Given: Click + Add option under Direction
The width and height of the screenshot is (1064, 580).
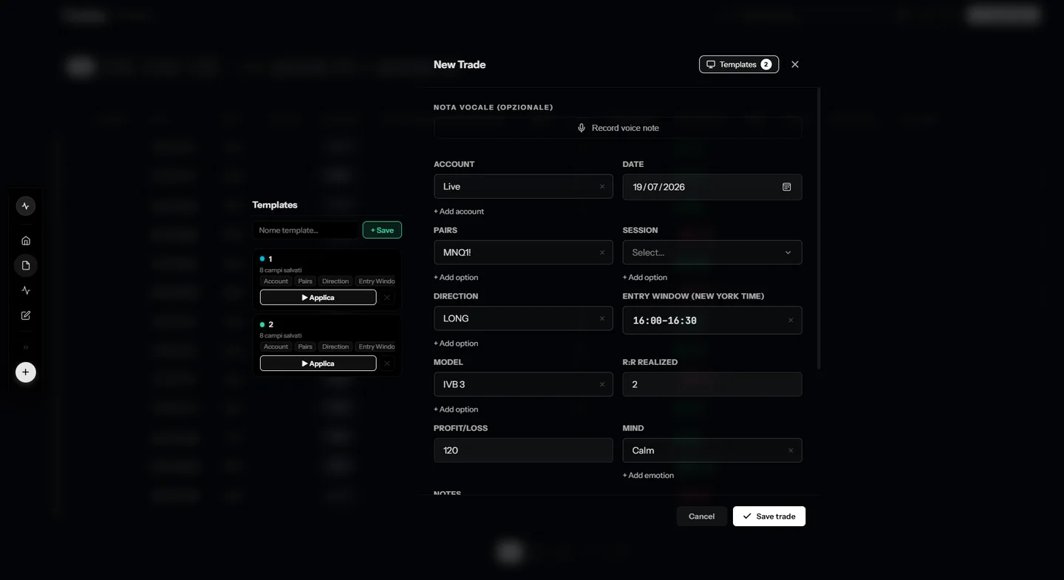Looking at the screenshot, I should tap(456, 343).
